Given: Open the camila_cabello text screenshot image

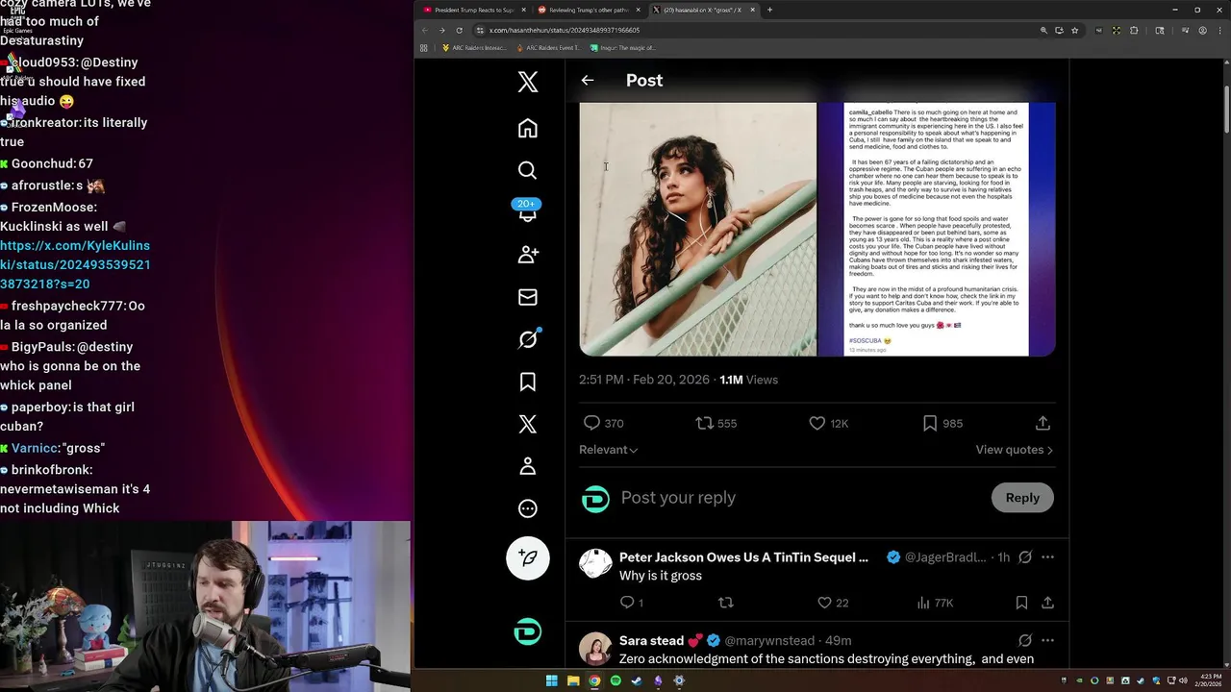Looking at the screenshot, I should [937, 229].
